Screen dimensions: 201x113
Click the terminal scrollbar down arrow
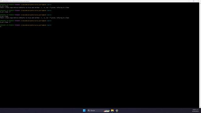tap(200, 107)
